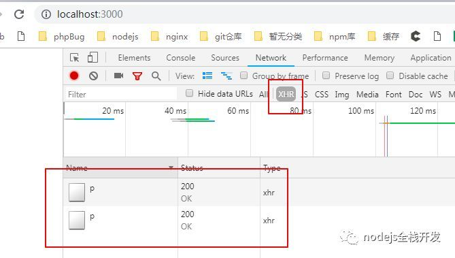Switch to the Sources tab
Image resolution: width=455 pixels, height=258 pixels.
point(225,58)
